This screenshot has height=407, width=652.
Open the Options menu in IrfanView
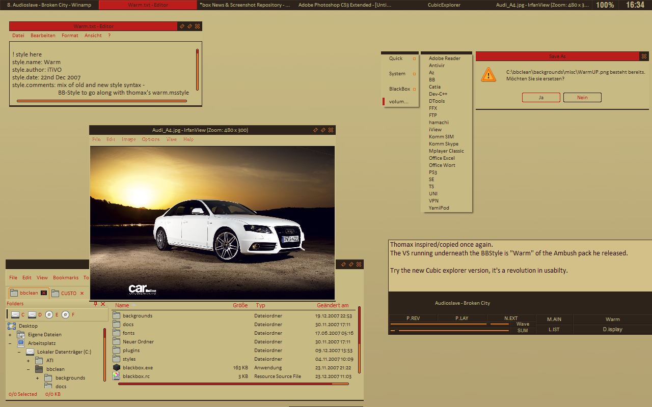tap(151, 139)
